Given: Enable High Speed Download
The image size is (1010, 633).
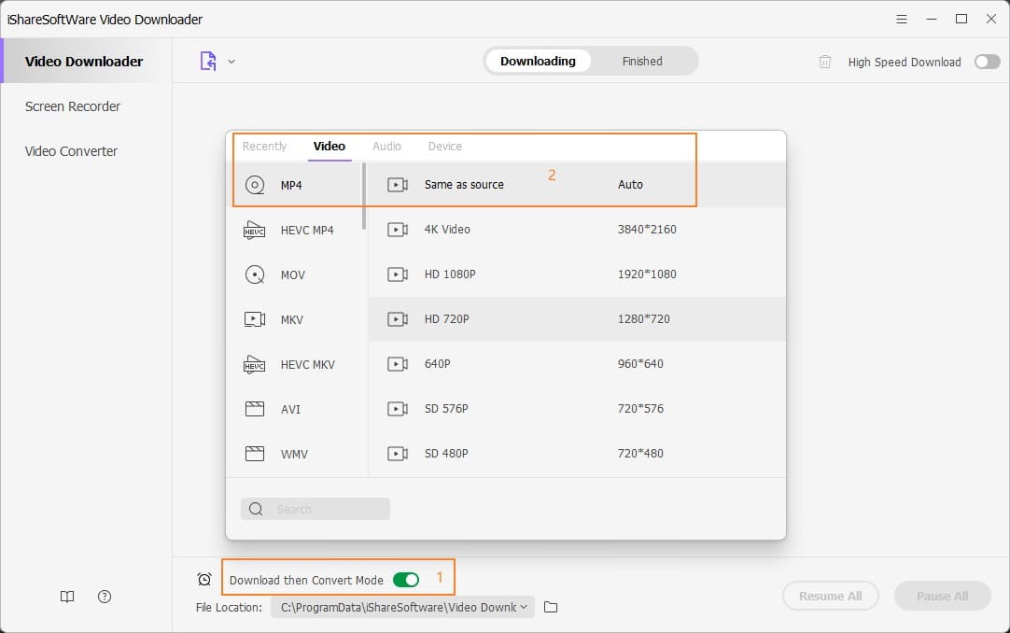Looking at the screenshot, I should [987, 61].
